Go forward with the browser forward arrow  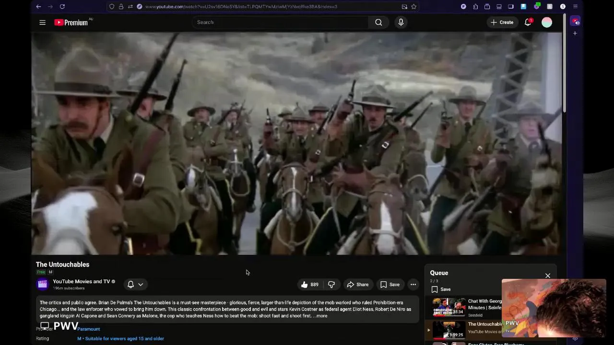[x=50, y=7]
